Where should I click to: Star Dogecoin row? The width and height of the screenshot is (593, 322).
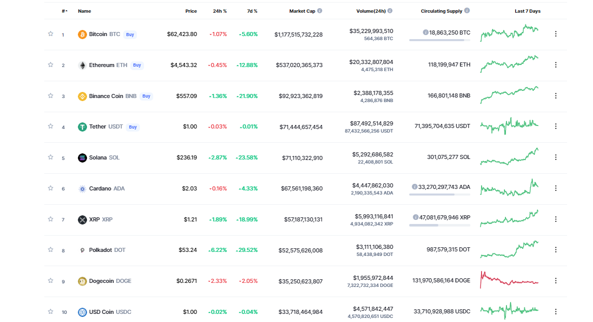50,280
